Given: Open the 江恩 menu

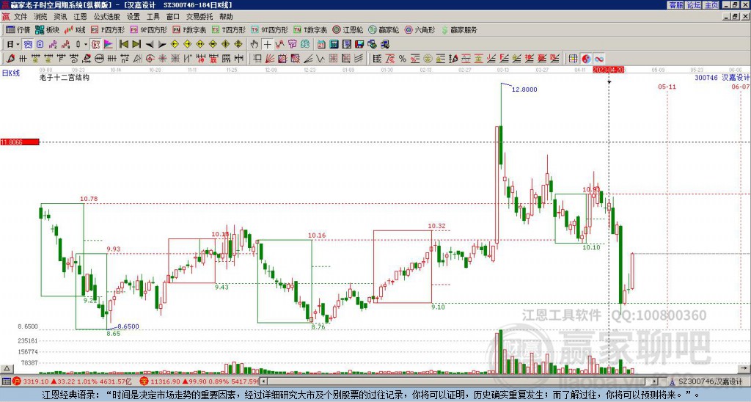Looking at the screenshot, I should [80, 17].
